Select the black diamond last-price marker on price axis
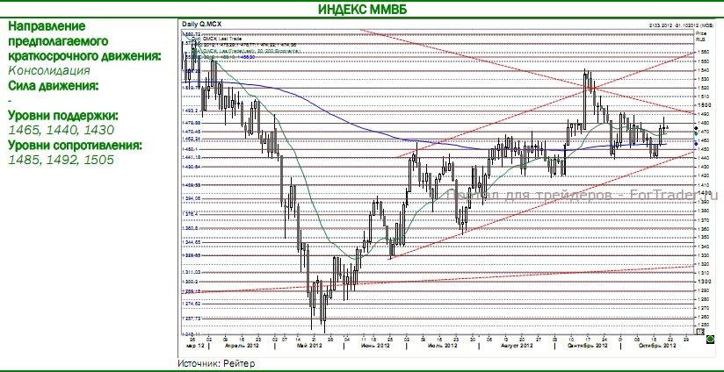 click(696, 126)
